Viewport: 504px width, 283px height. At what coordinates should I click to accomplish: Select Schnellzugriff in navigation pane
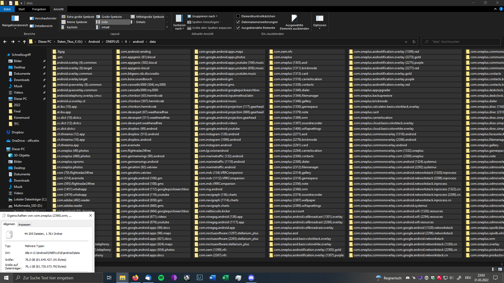click(x=21, y=55)
